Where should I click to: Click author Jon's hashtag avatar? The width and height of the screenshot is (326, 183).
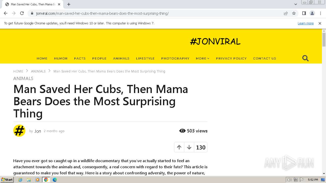click(x=19, y=131)
